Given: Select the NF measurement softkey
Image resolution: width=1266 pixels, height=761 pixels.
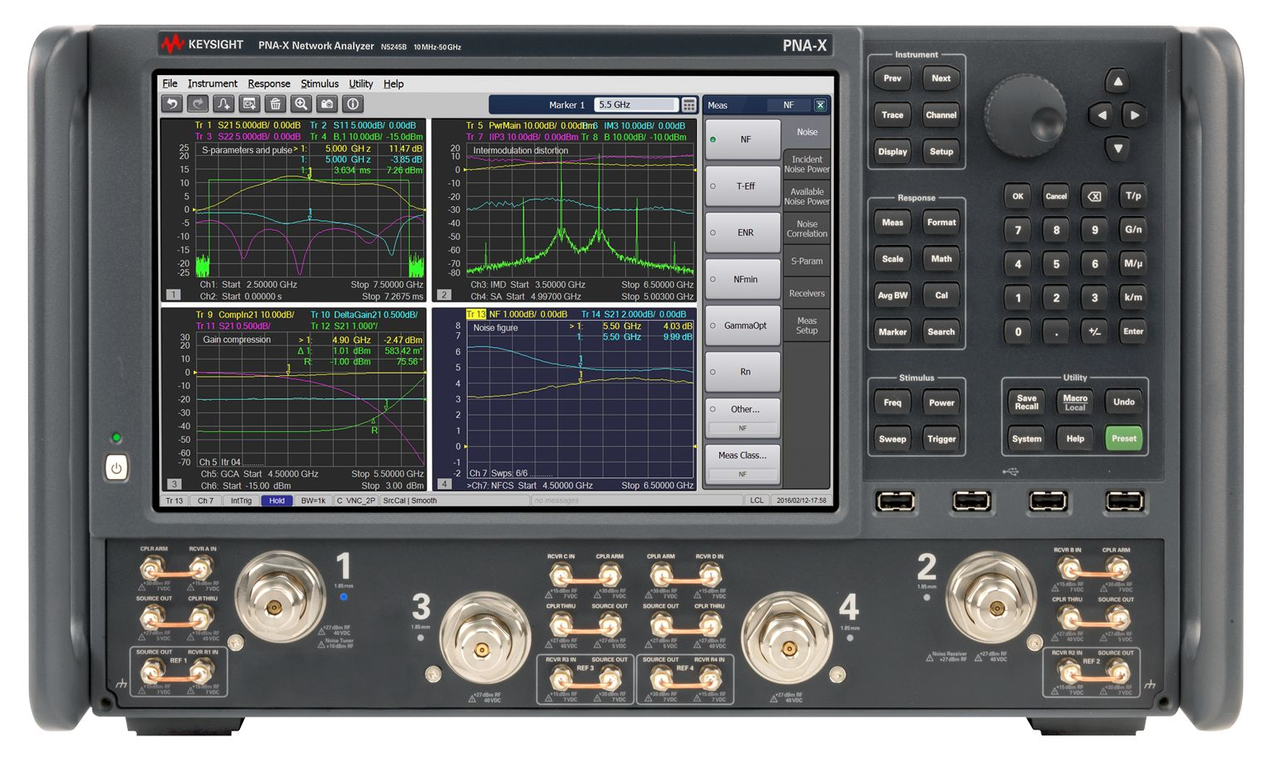Looking at the screenshot, I should click(x=742, y=139).
